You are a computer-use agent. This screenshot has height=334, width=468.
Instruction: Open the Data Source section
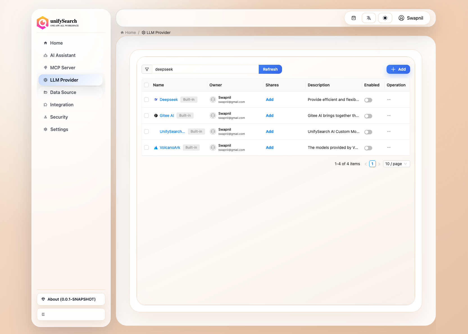click(63, 92)
